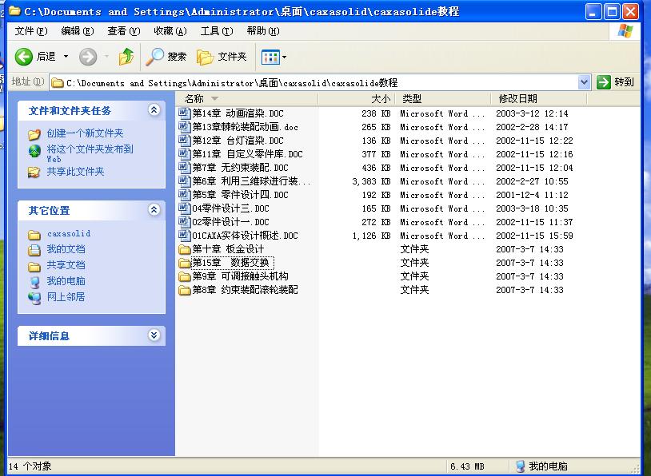This screenshot has width=651, height=476.
Task: Open the 帮助(H) menu
Action: 263,31
